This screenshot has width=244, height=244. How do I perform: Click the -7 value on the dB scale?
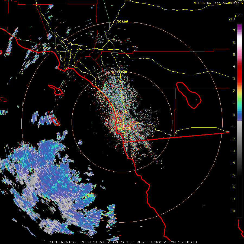[x=233, y=199]
